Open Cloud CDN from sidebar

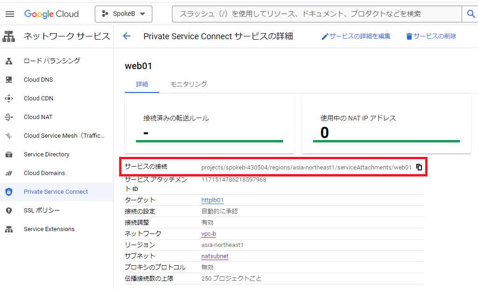[x=38, y=99]
